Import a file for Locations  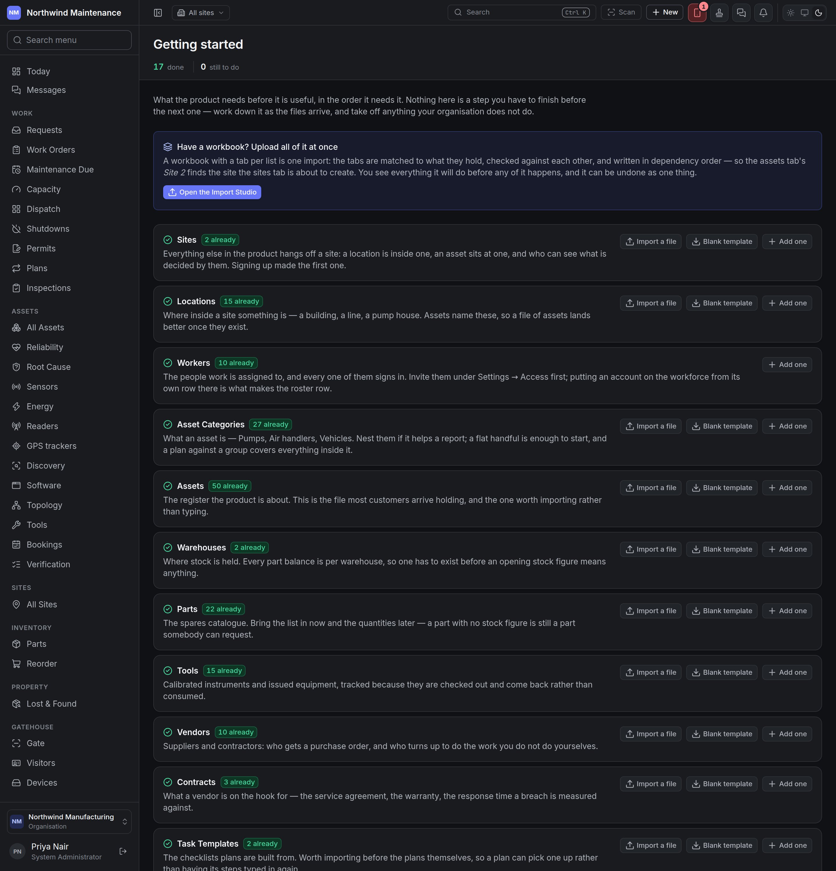point(650,303)
